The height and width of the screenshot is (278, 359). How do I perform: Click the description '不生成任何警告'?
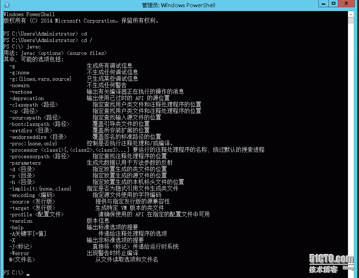click(107, 85)
